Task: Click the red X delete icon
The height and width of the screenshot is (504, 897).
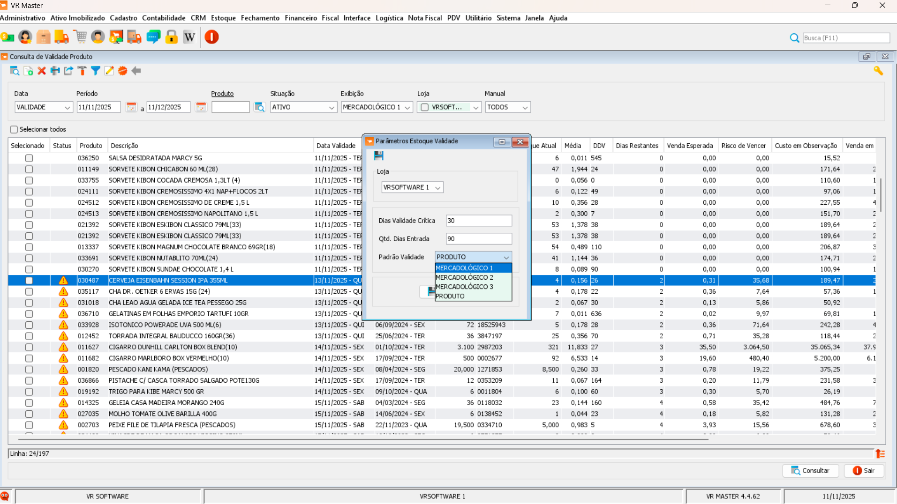Action: click(42, 71)
